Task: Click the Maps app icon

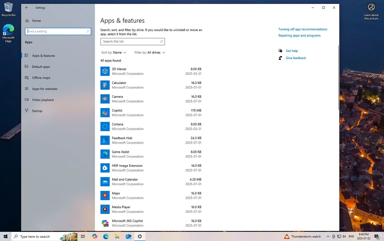Action: (x=105, y=195)
